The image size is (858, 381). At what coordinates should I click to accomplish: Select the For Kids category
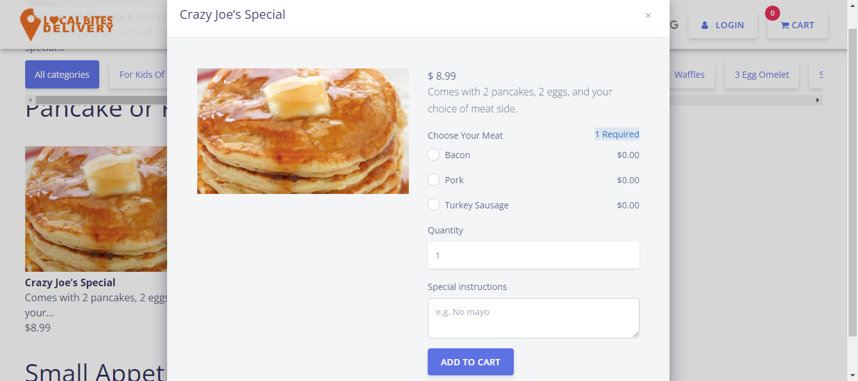click(139, 75)
